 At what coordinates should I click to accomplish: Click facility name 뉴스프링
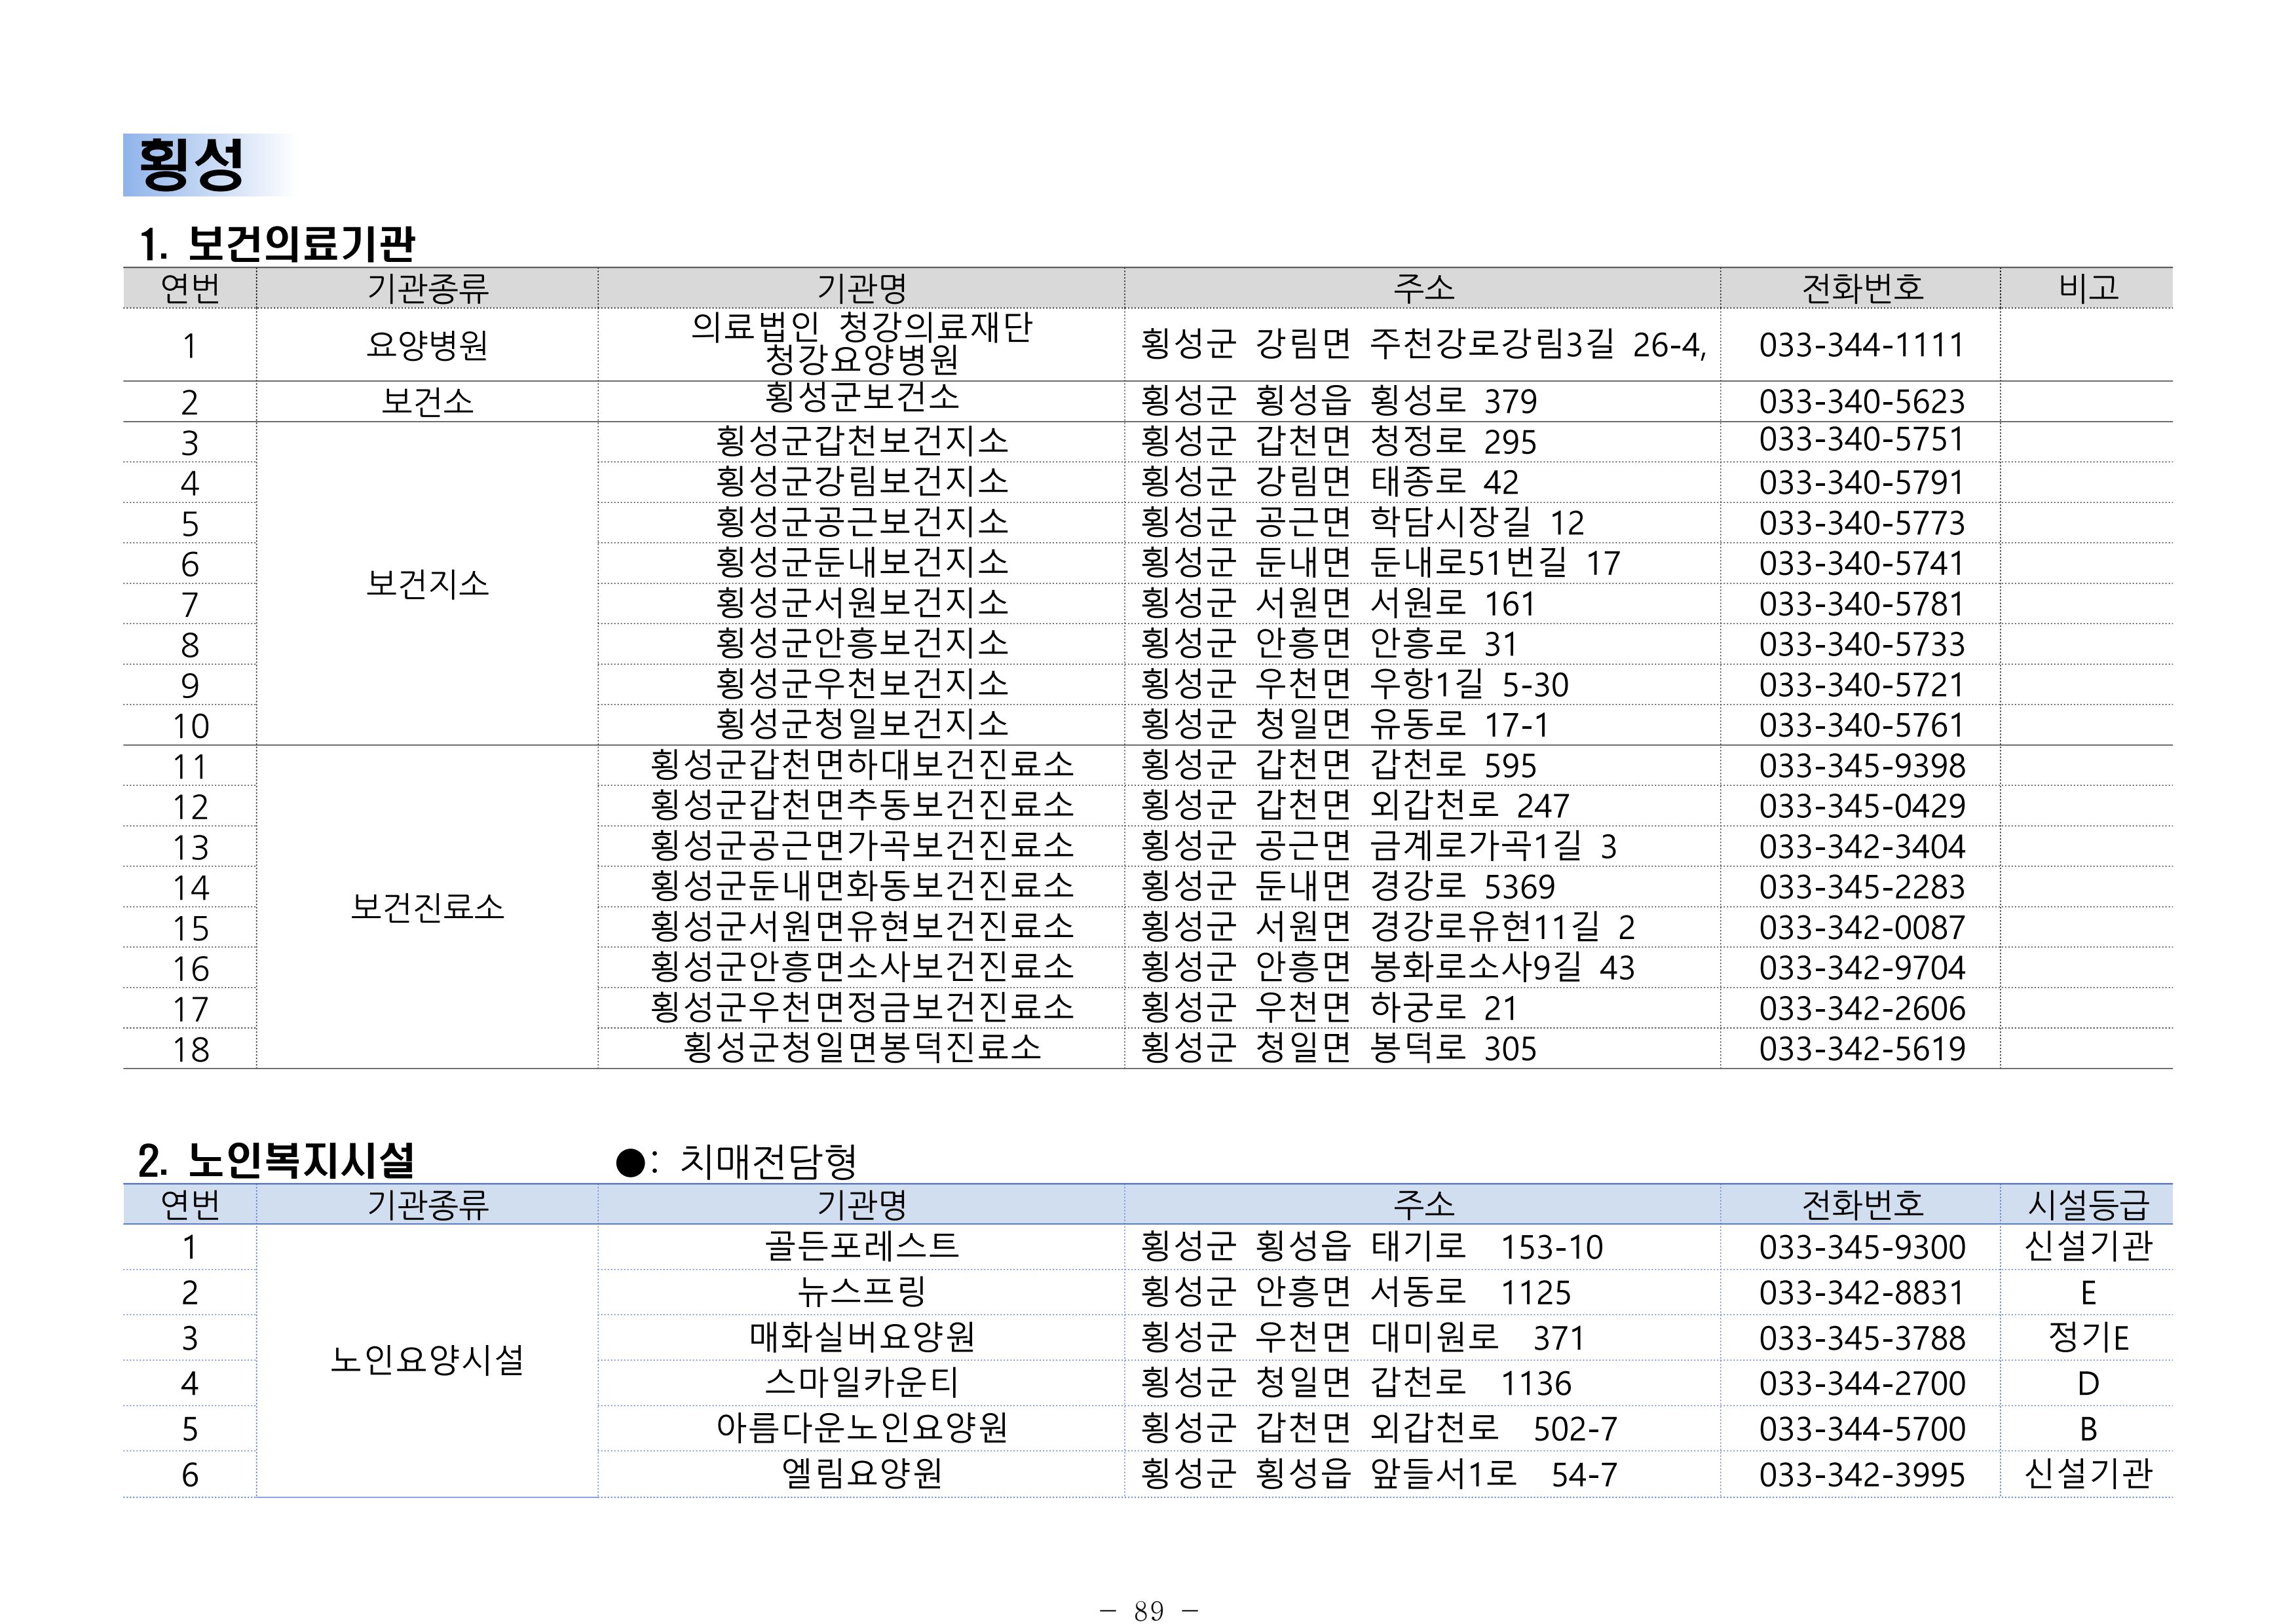[x=861, y=1292]
